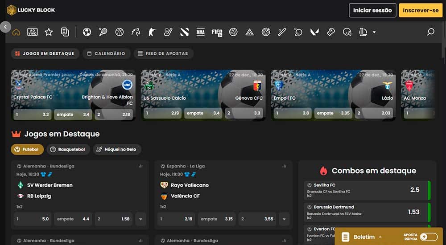
Task: Select the American football helmet icon
Action: click(347, 32)
